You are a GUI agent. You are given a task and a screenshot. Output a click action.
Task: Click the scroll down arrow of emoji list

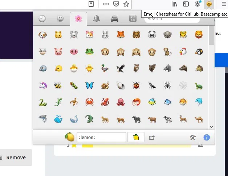click(x=211, y=127)
